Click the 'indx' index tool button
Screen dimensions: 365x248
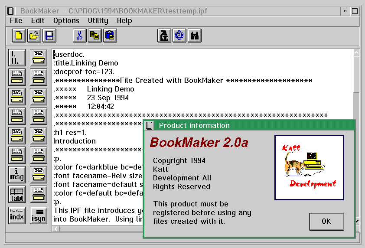pos(17,215)
